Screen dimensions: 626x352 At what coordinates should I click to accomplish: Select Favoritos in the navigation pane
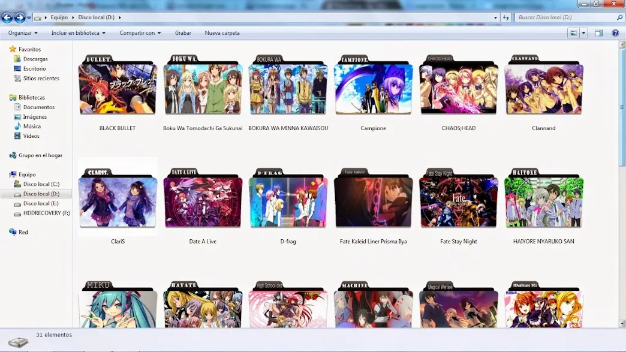29,50
